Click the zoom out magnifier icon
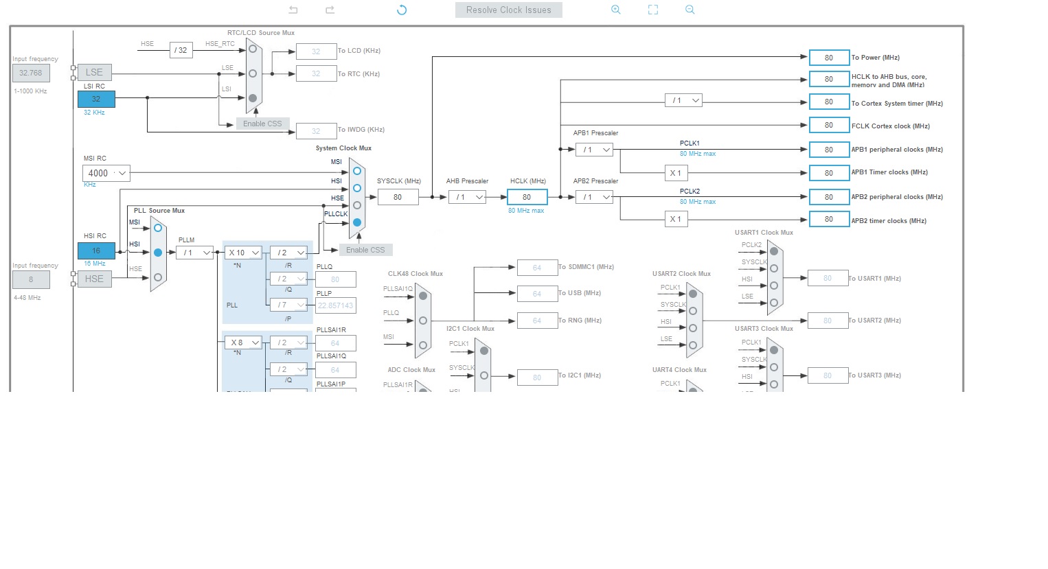This screenshot has width=1048, height=569. coord(690,10)
